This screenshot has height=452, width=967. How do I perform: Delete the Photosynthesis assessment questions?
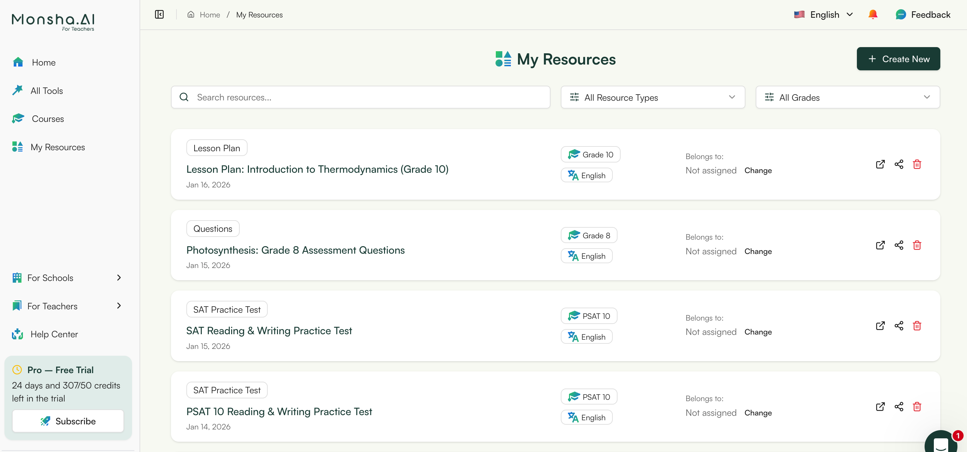pyautogui.click(x=917, y=245)
